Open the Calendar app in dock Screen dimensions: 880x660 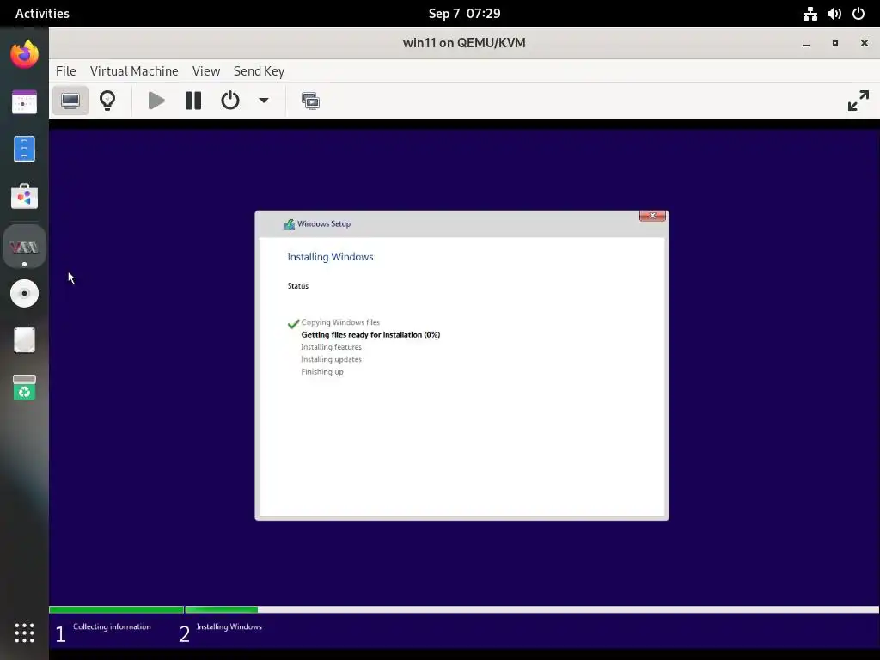[x=24, y=102]
